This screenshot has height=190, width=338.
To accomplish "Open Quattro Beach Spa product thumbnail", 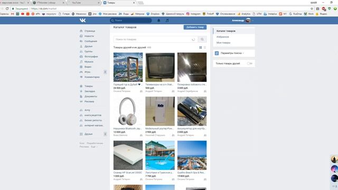I will click(192, 155).
